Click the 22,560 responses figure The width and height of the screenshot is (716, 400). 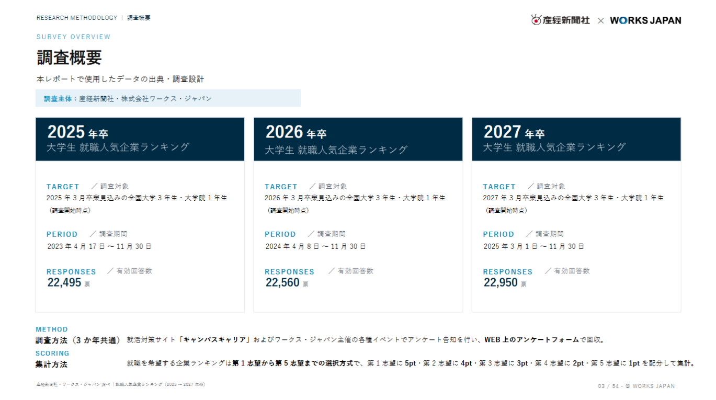coord(282,283)
